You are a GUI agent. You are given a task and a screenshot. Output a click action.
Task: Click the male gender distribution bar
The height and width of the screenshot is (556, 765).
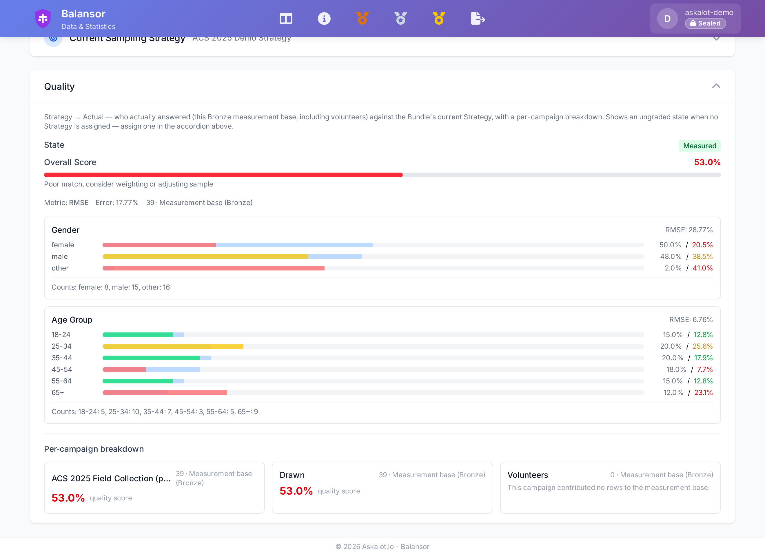(x=373, y=257)
